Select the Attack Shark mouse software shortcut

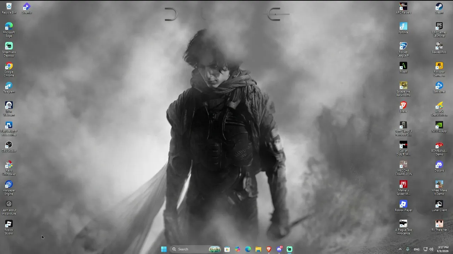pos(439,109)
